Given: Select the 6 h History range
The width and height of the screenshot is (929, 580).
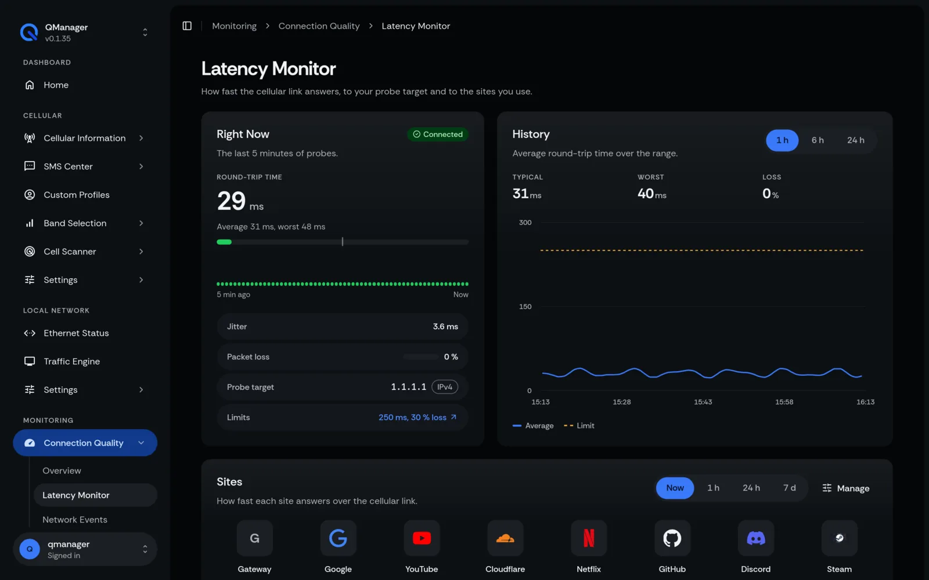Looking at the screenshot, I should 818,140.
